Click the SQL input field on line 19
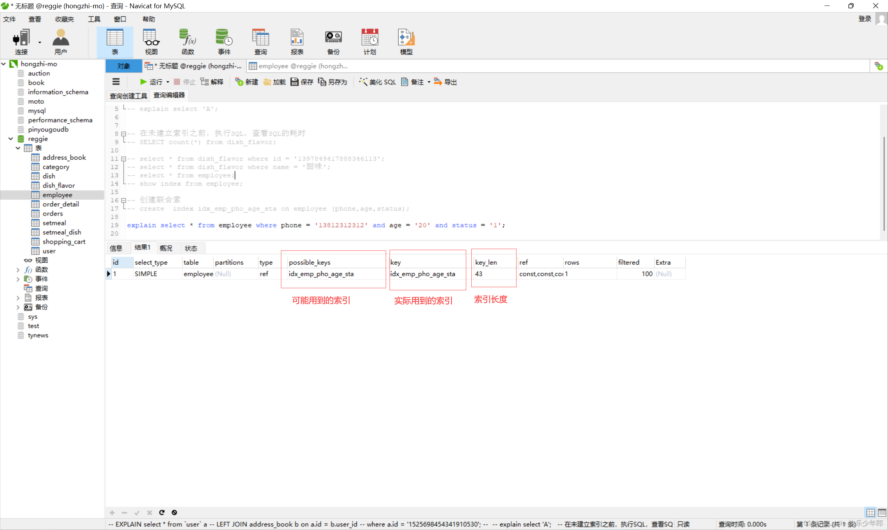 316,225
